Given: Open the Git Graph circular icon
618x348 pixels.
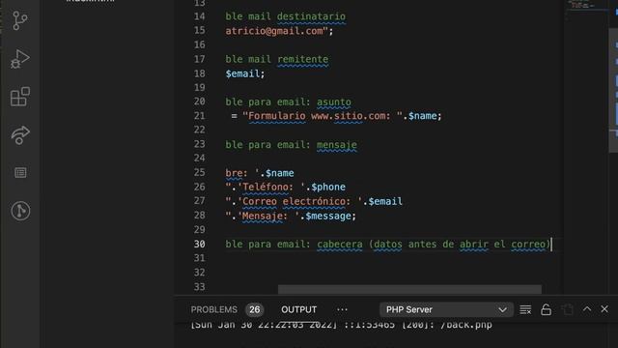Looking at the screenshot, I should click(x=20, y=211).
